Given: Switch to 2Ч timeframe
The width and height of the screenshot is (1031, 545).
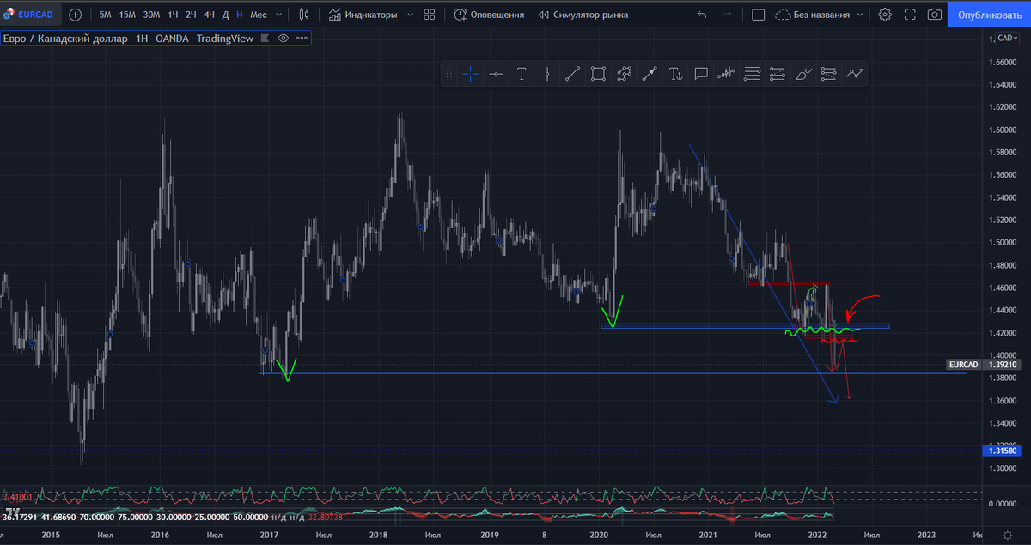Looking at the screenshot, I should 191,15.
